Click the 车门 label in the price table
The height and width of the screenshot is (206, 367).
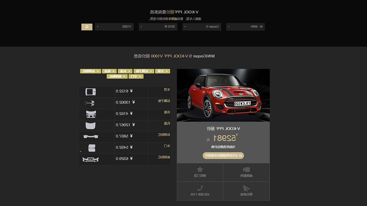coord(167,146)
